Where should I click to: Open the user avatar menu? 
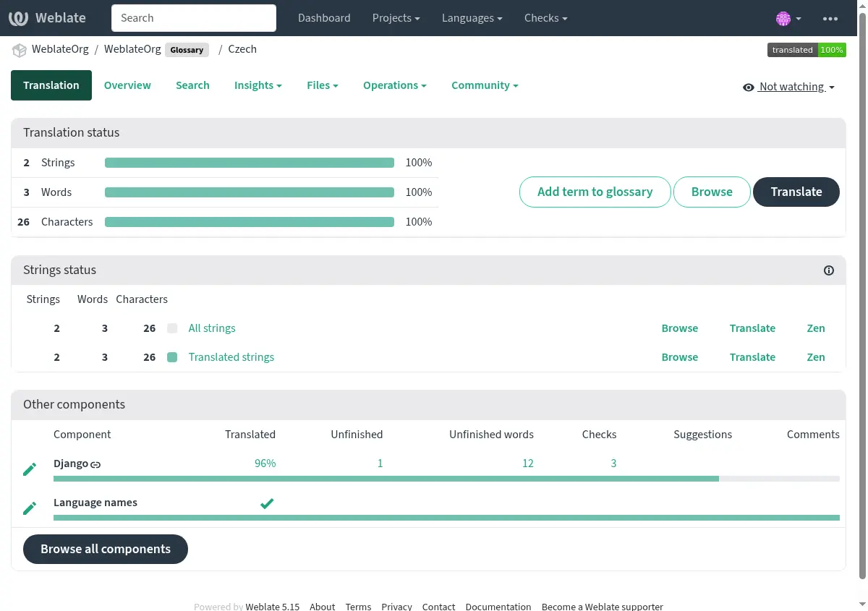[788, 19]
